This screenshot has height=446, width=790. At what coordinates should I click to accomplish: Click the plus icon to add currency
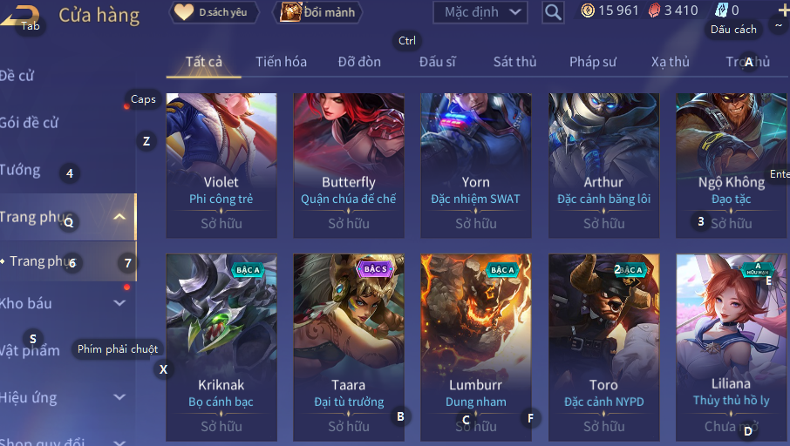pos(784,10)
